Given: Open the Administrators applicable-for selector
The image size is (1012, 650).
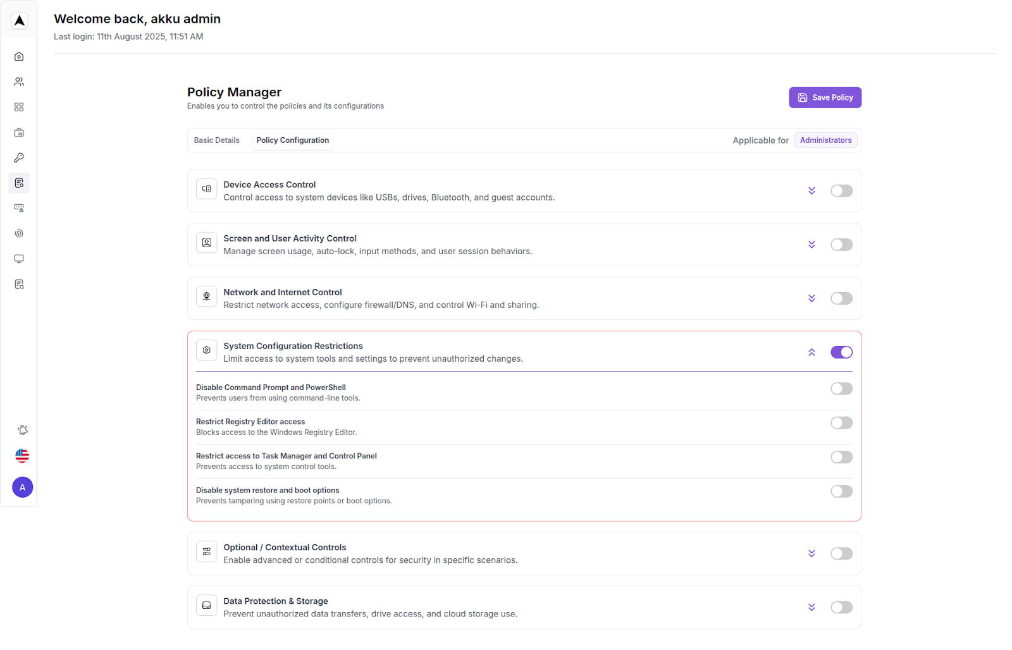Looking at the screenshot, I should [825, 140].
